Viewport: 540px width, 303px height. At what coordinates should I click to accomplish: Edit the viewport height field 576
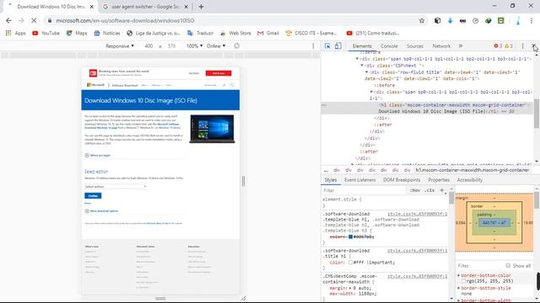(x=171, y=46)
